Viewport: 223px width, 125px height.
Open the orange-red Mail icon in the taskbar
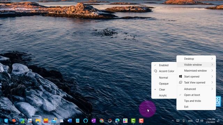[x=46, y=121]
